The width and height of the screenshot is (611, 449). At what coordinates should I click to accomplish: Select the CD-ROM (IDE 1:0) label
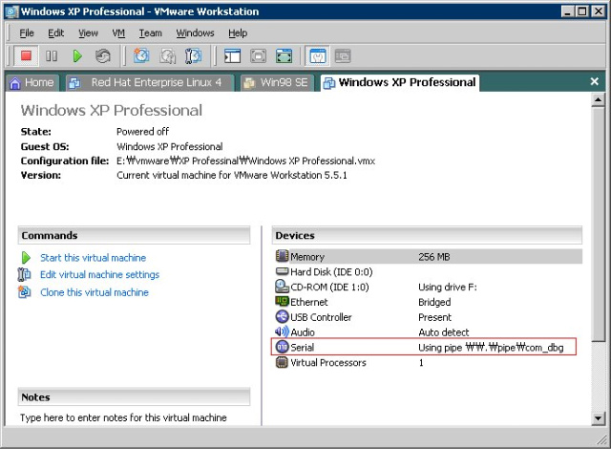pos(329,287)
